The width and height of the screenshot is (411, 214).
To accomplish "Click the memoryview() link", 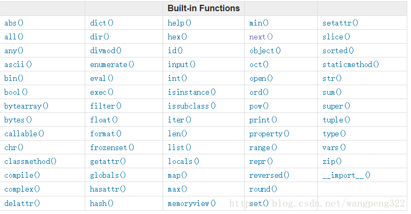I will [191, 203].
